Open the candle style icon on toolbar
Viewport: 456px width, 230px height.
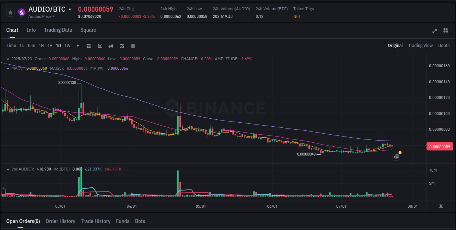click(111, 46)
